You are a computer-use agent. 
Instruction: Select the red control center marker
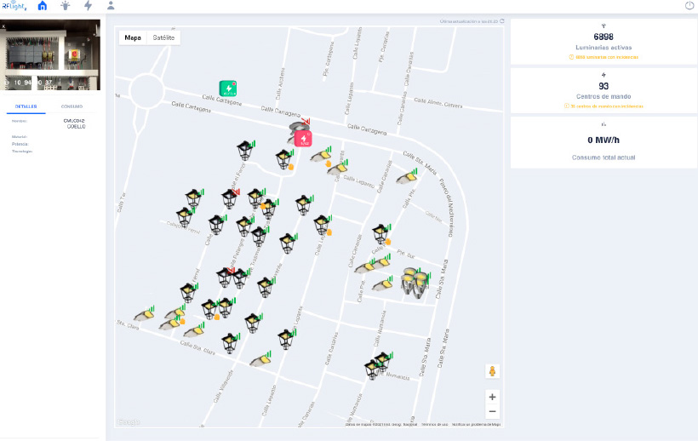tap(304, 139)
